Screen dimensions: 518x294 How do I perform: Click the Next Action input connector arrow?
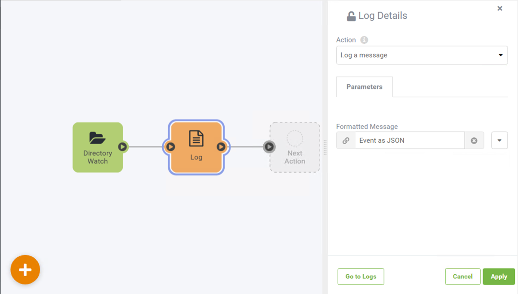click(x=269, y=147)
